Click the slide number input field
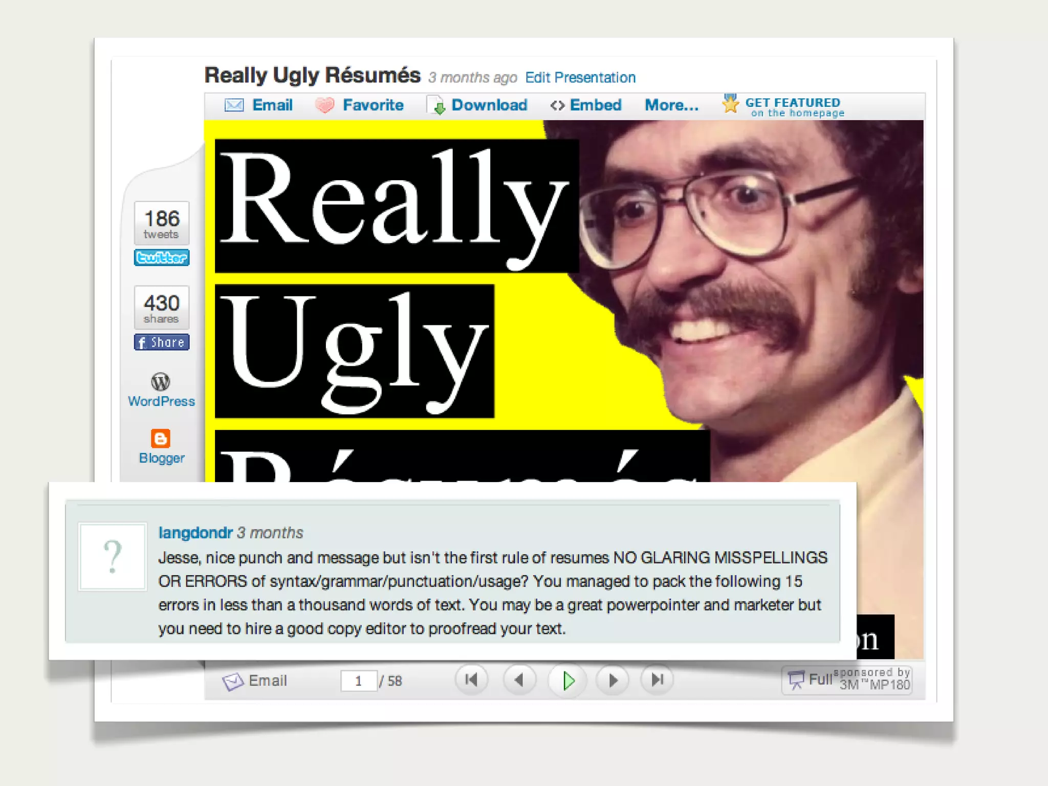Image resolution: width=1048 pixels, height=786 pixels. pyautogui.click(x=359, y=681)
